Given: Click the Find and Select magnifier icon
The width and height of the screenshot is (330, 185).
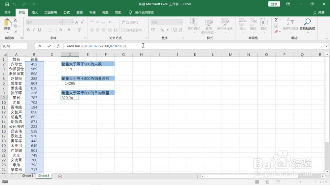Looking at the screenshot, I should point(307,22).
